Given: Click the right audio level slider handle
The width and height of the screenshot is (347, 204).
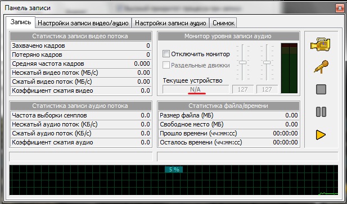Looking at the screenshot, I should (x=267, y=62).
